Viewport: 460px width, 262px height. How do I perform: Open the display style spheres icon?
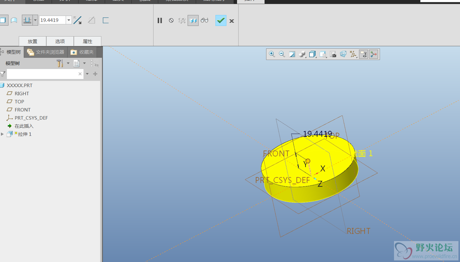(x=302, y=54)
